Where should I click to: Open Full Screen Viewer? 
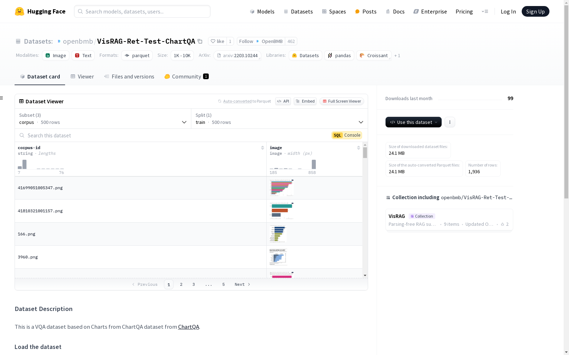click(x=342, y=101)
